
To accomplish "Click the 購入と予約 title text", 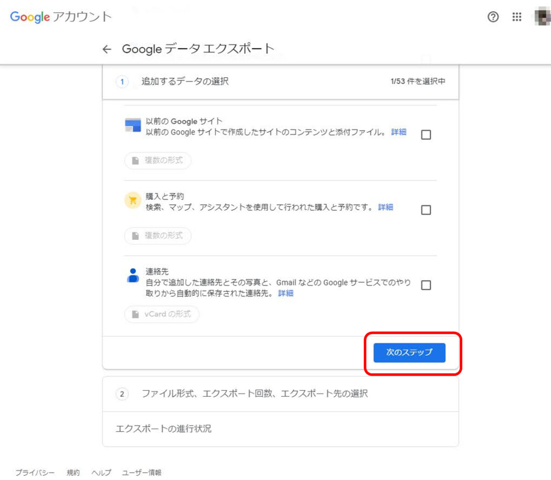I will point(164,196).
